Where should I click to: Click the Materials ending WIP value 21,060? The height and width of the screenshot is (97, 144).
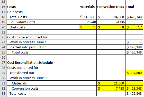tap(111, 83)
